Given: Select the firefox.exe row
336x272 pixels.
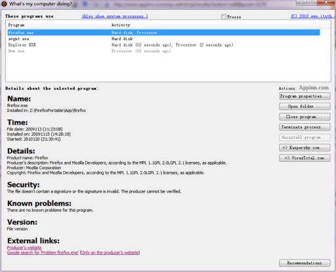Looking at the screenshot, I should (x=163, y=33).
